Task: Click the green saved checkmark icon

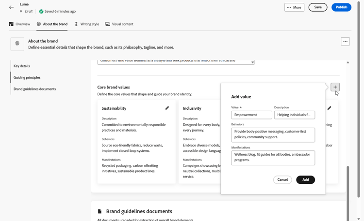Action: tap(41, 11)
